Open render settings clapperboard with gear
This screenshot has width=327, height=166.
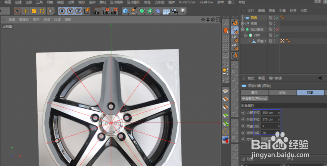(x=114, y=11)
